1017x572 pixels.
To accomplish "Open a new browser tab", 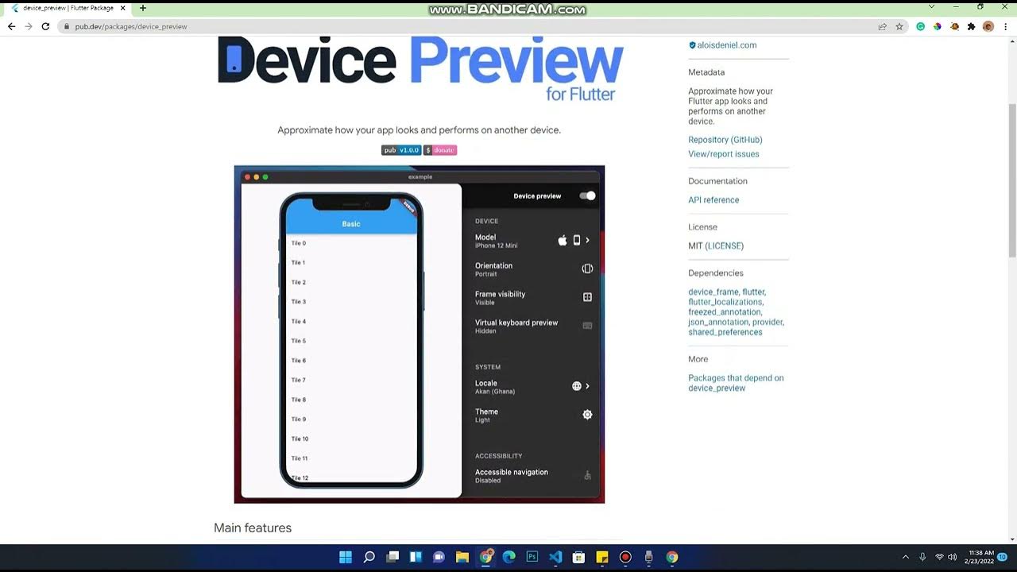I will [x=143, y=8].
